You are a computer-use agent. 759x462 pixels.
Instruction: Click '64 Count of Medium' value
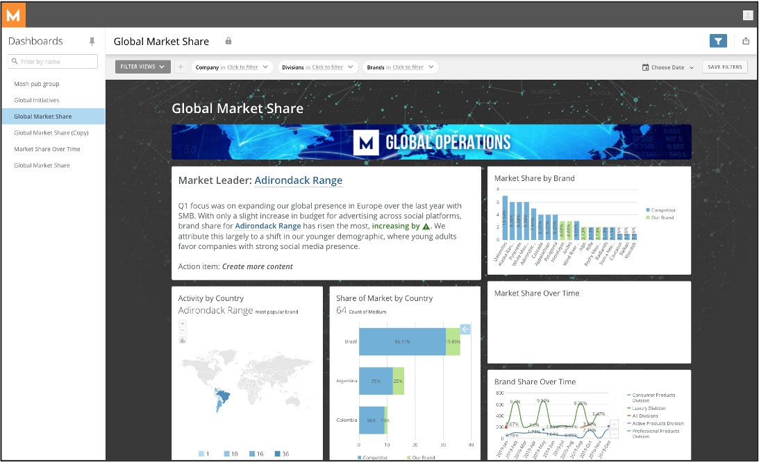(x=361, y=311)
